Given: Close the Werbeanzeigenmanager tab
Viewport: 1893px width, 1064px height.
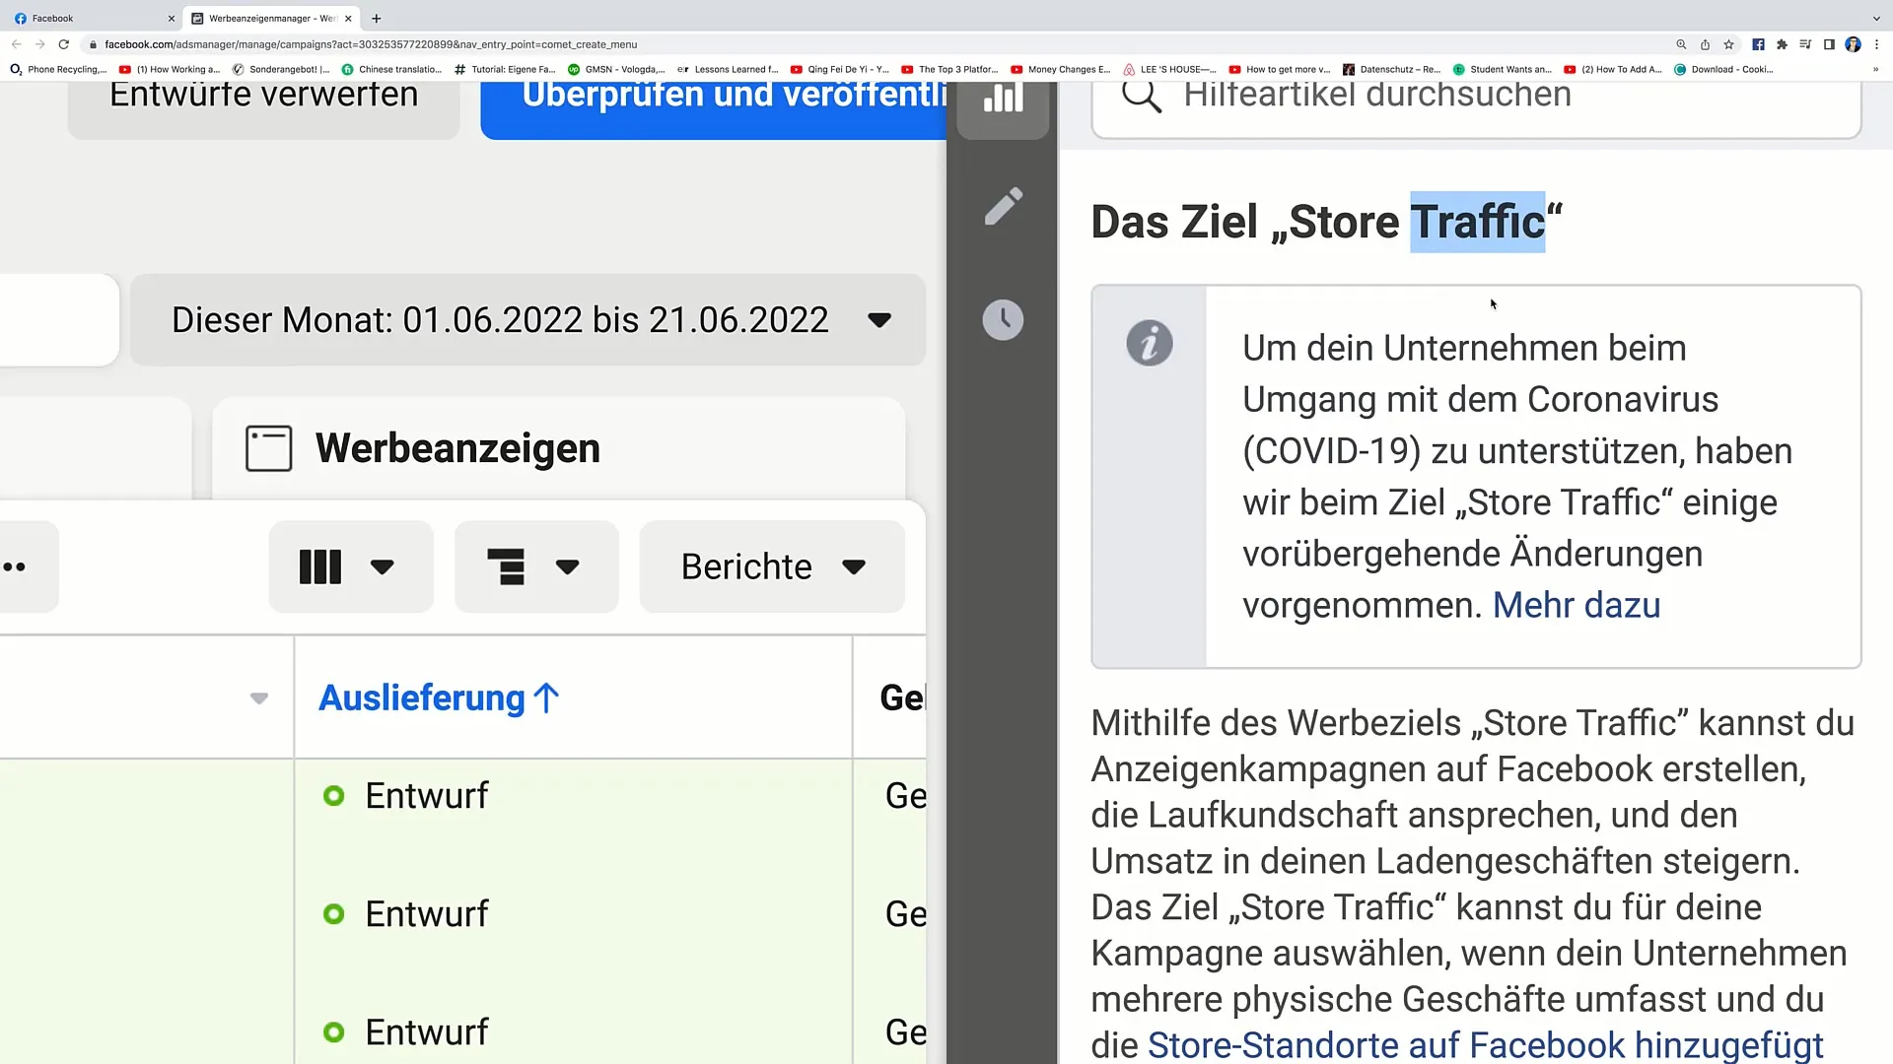Looking at the screenshot, I should coord(348,18).
